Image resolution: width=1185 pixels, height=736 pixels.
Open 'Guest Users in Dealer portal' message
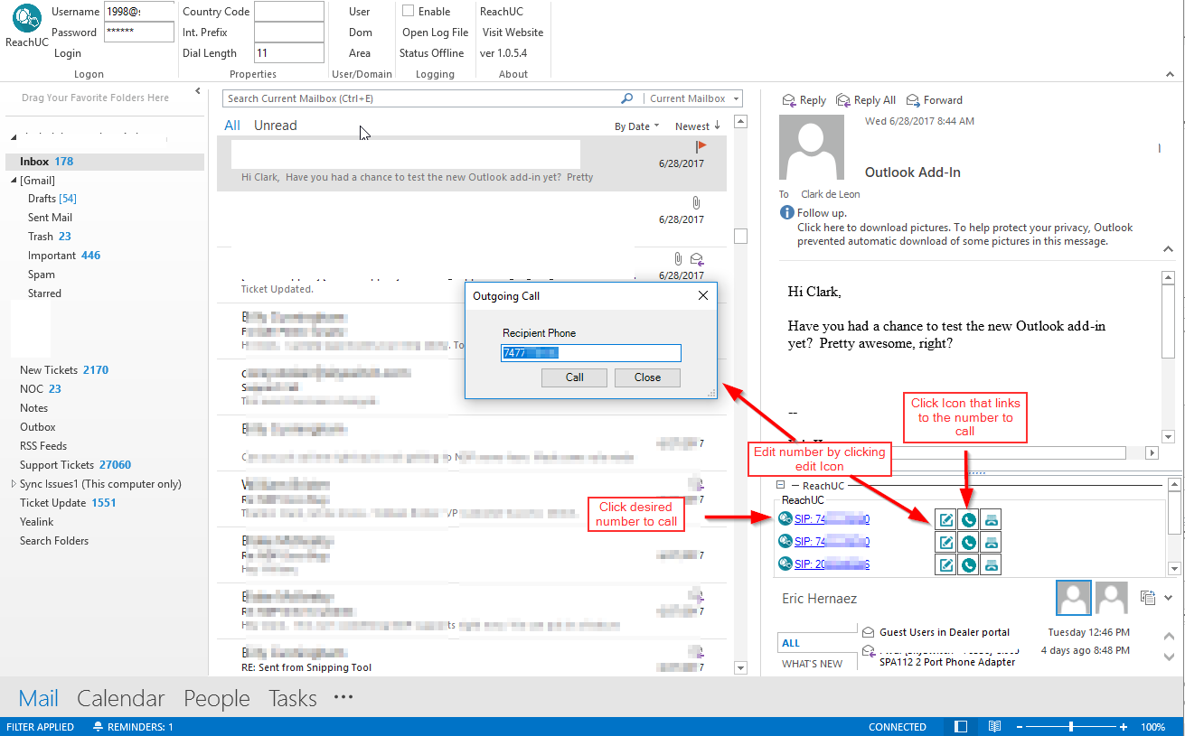coord(945,632)
